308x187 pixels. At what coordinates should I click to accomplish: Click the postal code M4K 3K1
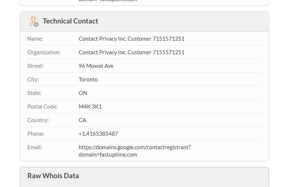(90, 107)
